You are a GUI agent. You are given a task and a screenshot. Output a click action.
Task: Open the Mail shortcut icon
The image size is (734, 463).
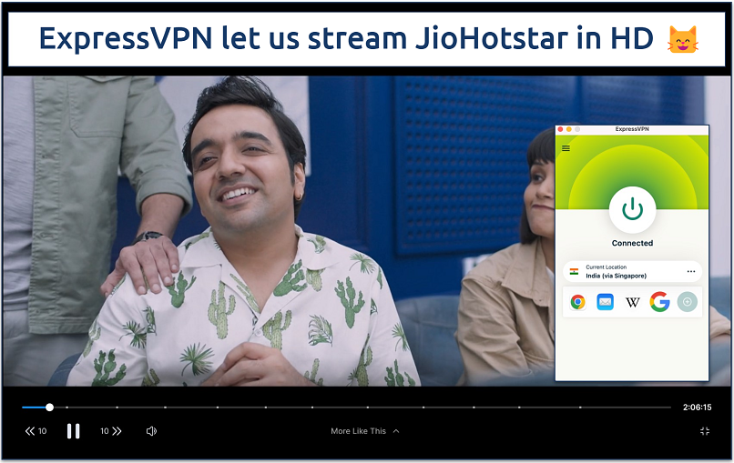605,302
